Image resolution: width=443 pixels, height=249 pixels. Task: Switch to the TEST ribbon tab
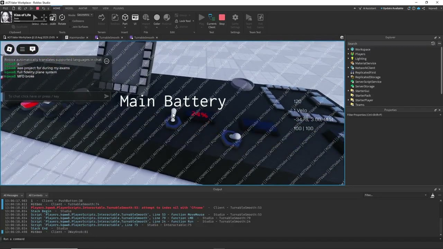(95, 8)
